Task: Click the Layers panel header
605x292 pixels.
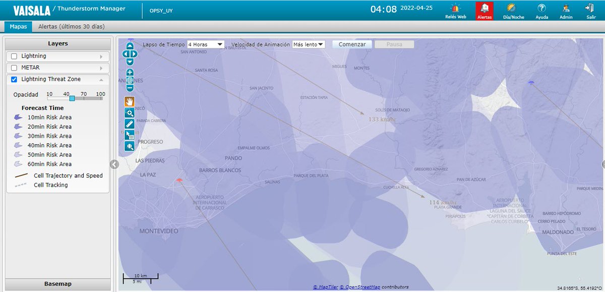Action: [58, 44]
